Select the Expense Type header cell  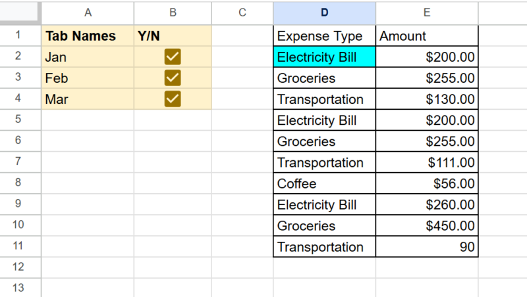[x=324, y=36]
